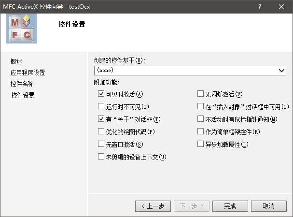Click the MFC wizard logo icon
Image resolution: width=293 pixels, height=217 pixels.
pyautogui.click(x=21, y=29)
